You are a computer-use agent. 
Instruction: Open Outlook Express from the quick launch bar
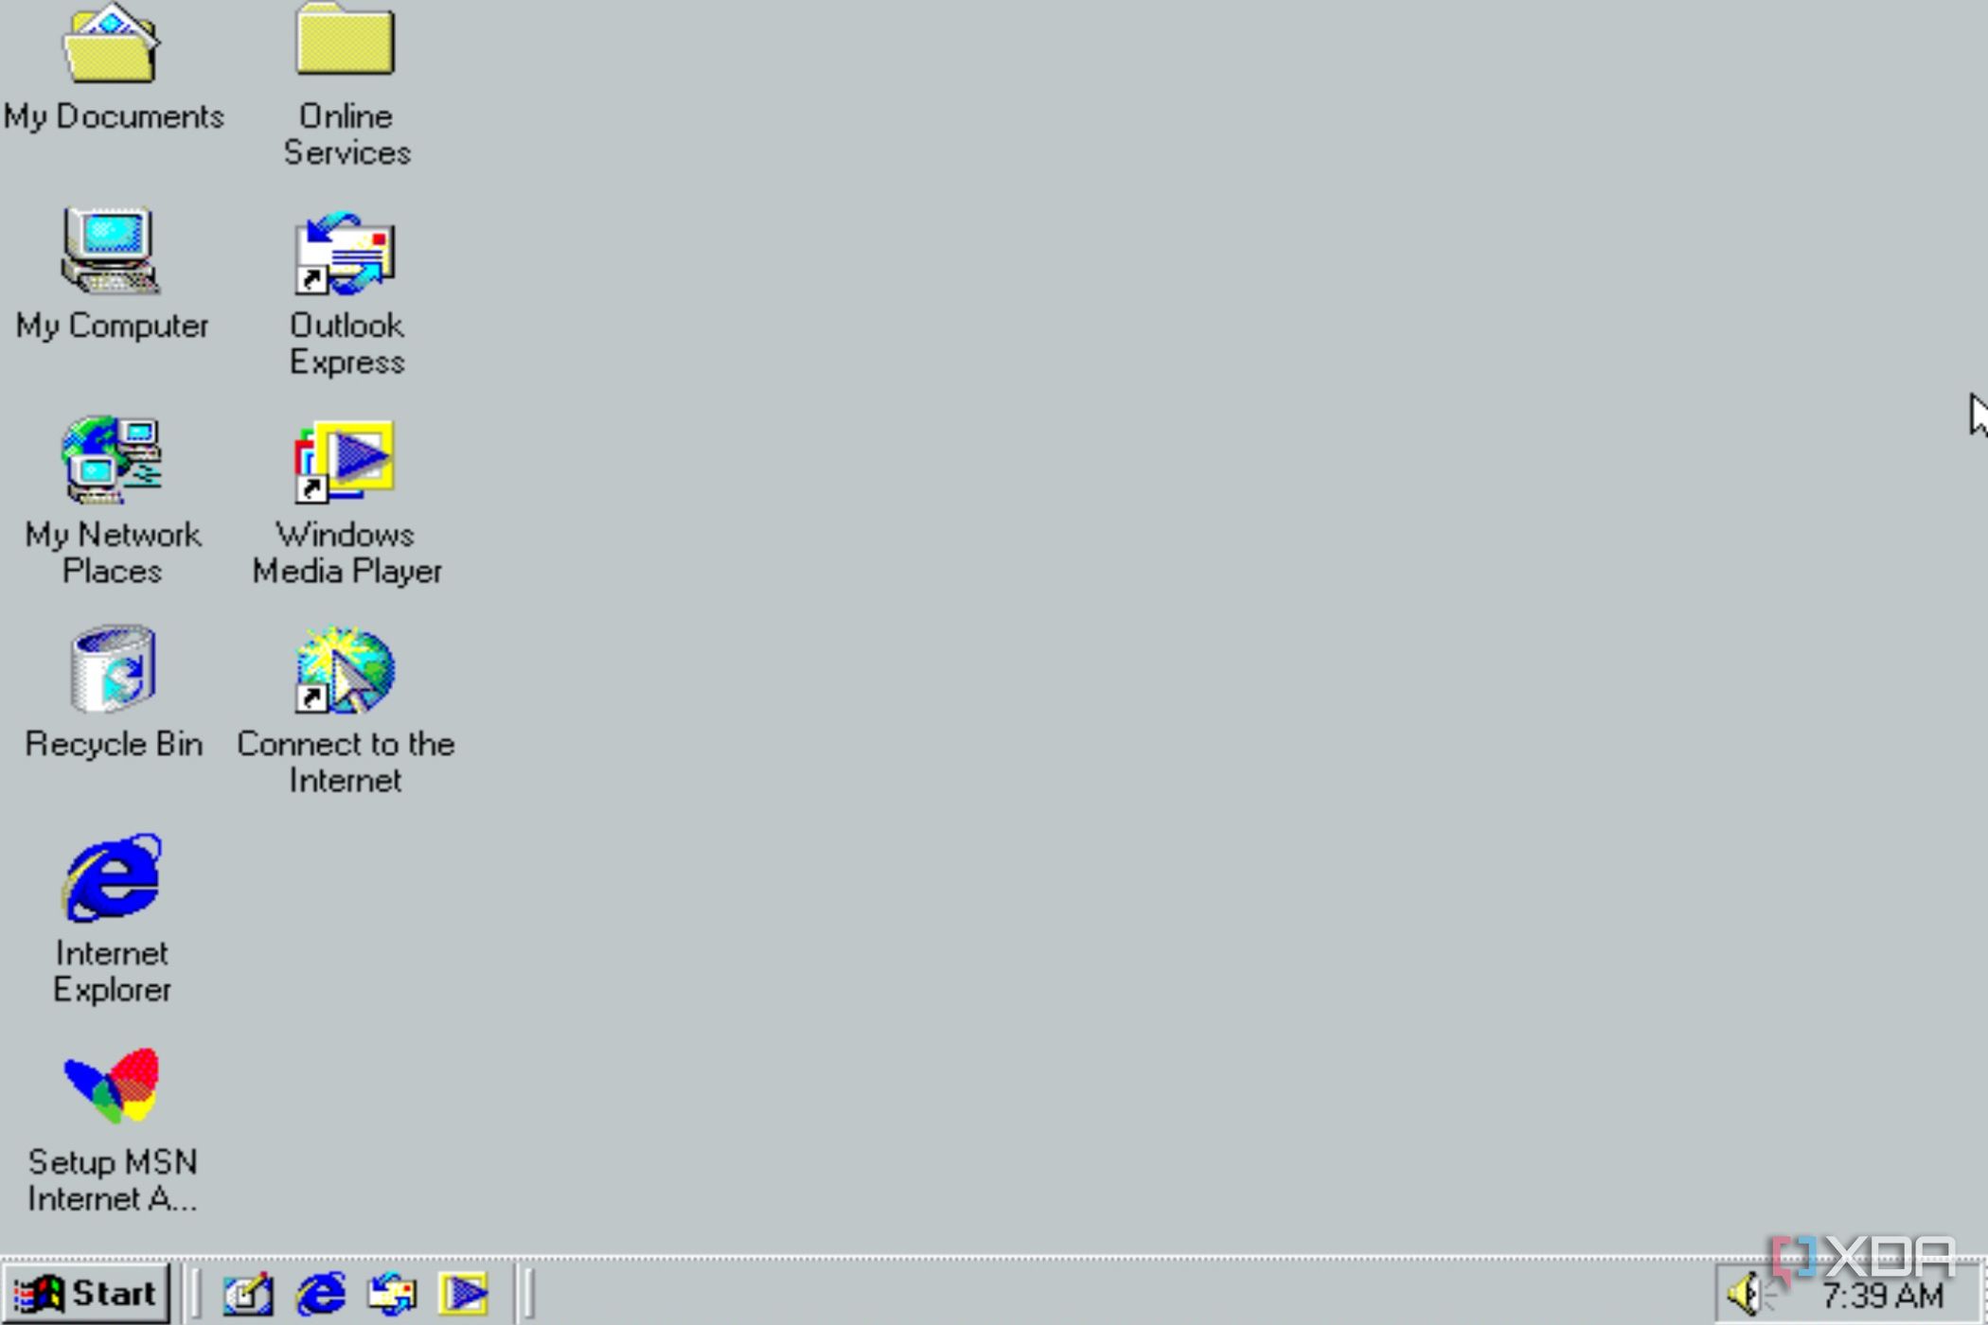point(392,1292)
